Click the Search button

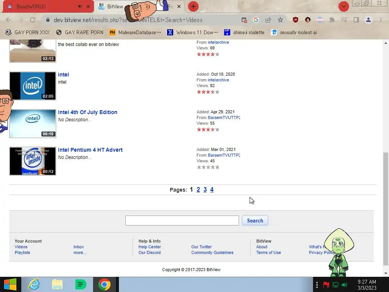point(255,221)
